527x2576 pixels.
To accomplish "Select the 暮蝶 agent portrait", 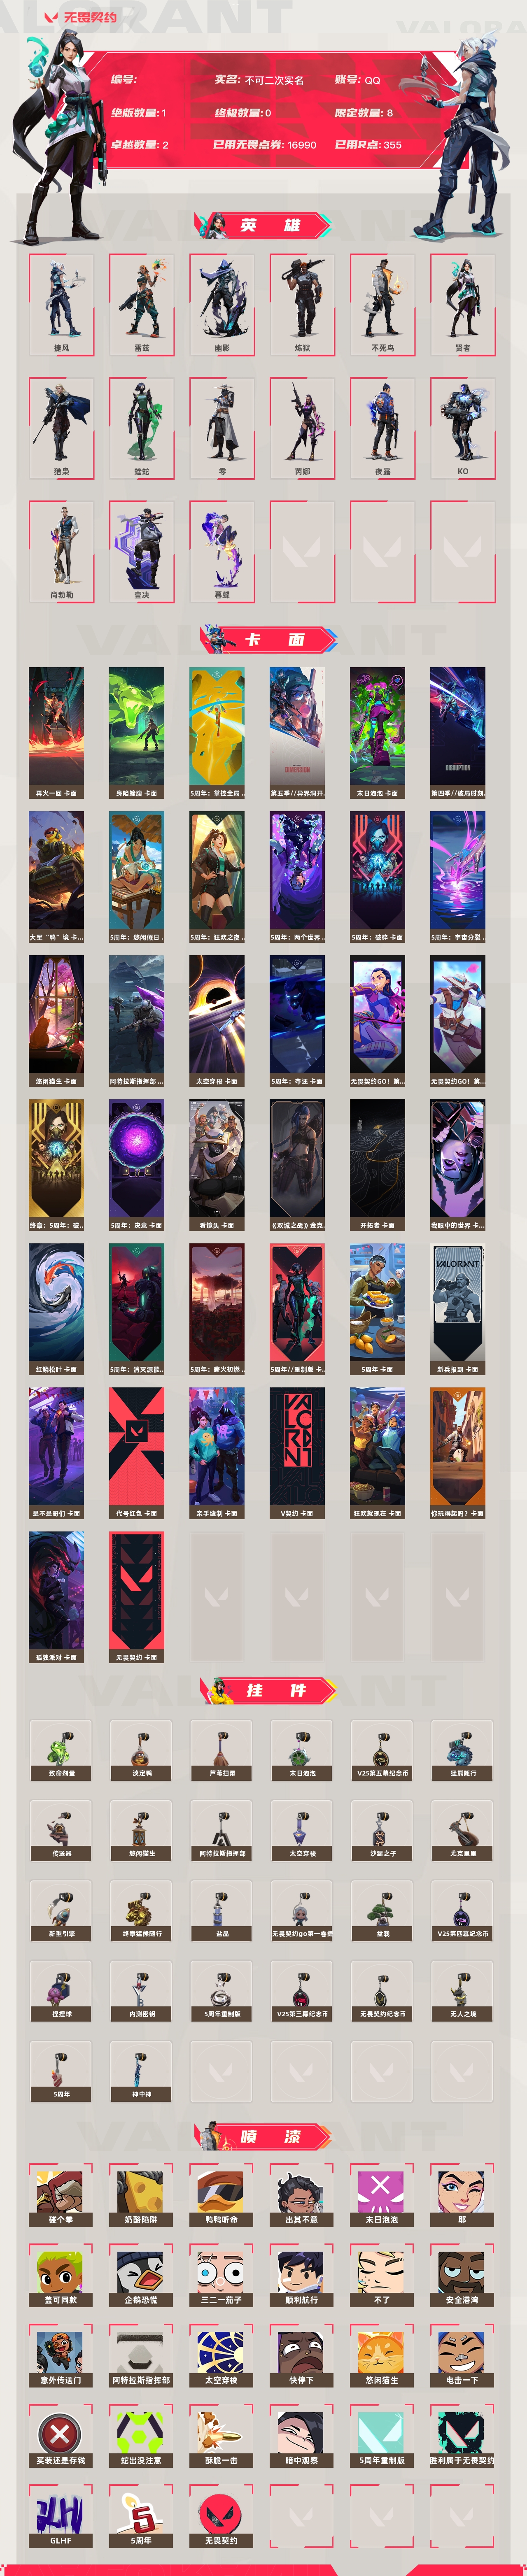I will [222, 551].
